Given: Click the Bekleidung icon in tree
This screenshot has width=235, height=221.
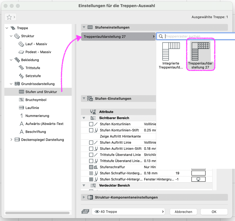Looking at the screenshot, I should [17, 60].
